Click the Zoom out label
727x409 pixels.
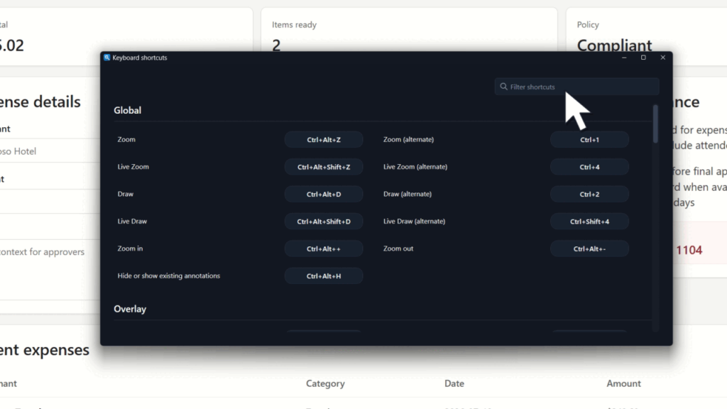pyautogui.click(x=398, y=249)
